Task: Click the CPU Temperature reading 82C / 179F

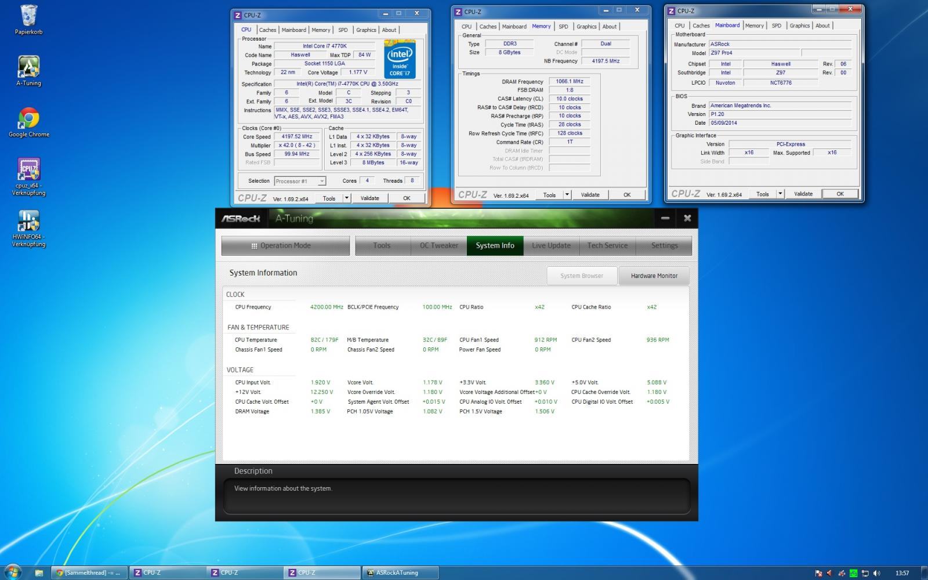Action: [324, 340]
